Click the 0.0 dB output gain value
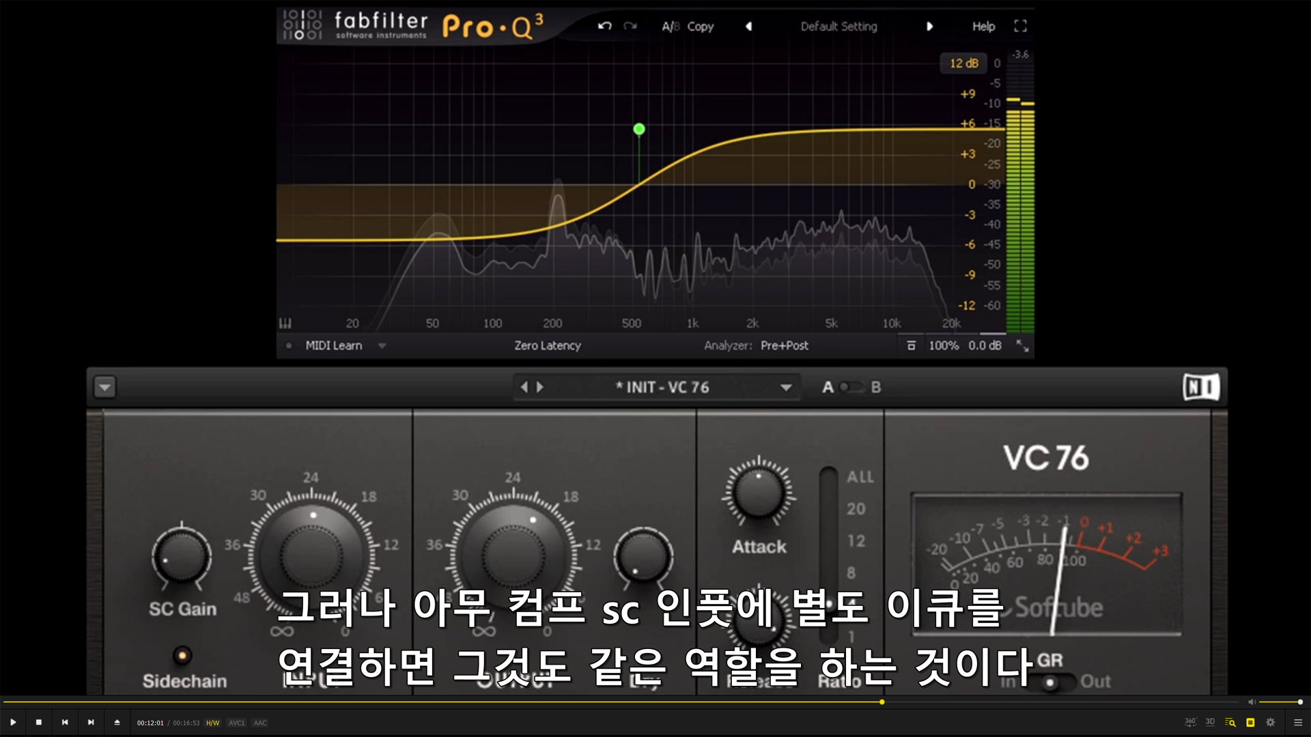Viewport: 1311px width, 737px height. [985, 345]
